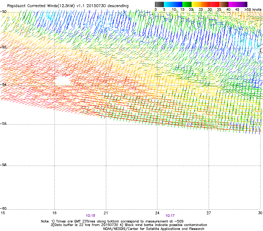
Task: Click the yellow 20–25 knot legend segment
Action: click(196, 4)
